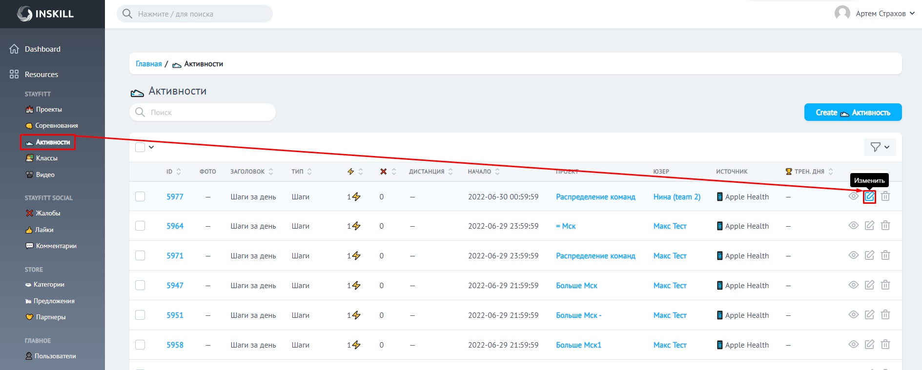922x370 pixels.
Task: Sort by lightning points column
Action: (355, 172)
